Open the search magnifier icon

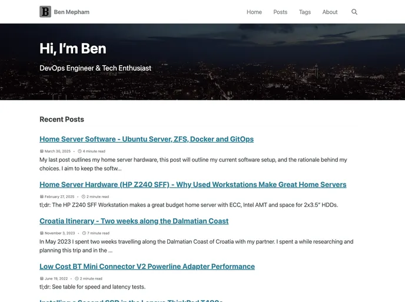354,12
